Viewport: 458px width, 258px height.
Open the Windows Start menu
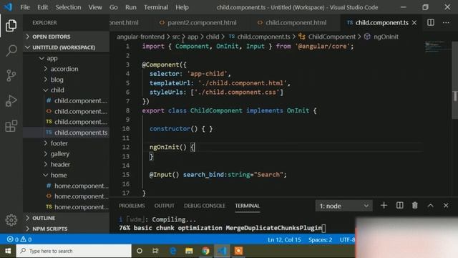coord(8,251)
